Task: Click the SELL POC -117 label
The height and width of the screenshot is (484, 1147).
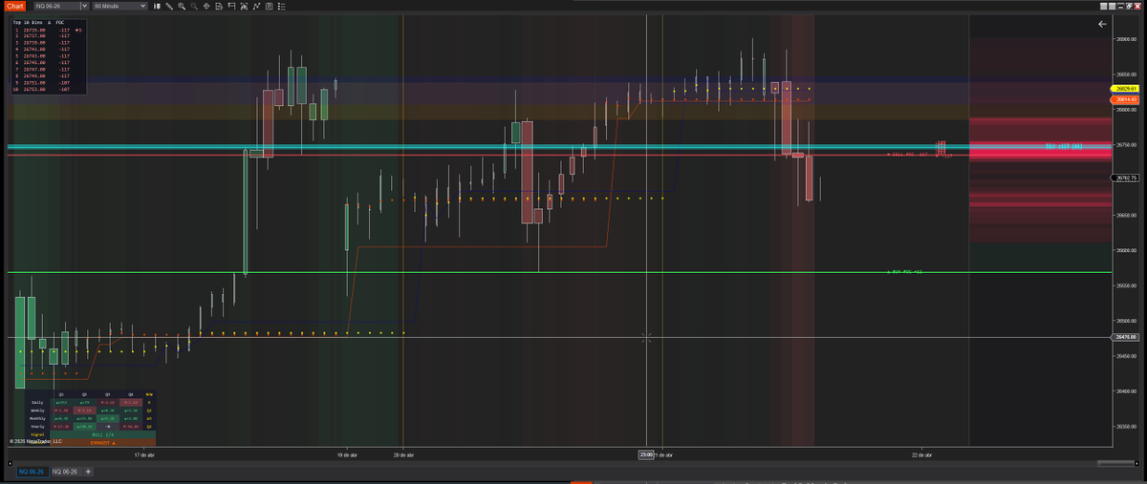Action: 908,154
